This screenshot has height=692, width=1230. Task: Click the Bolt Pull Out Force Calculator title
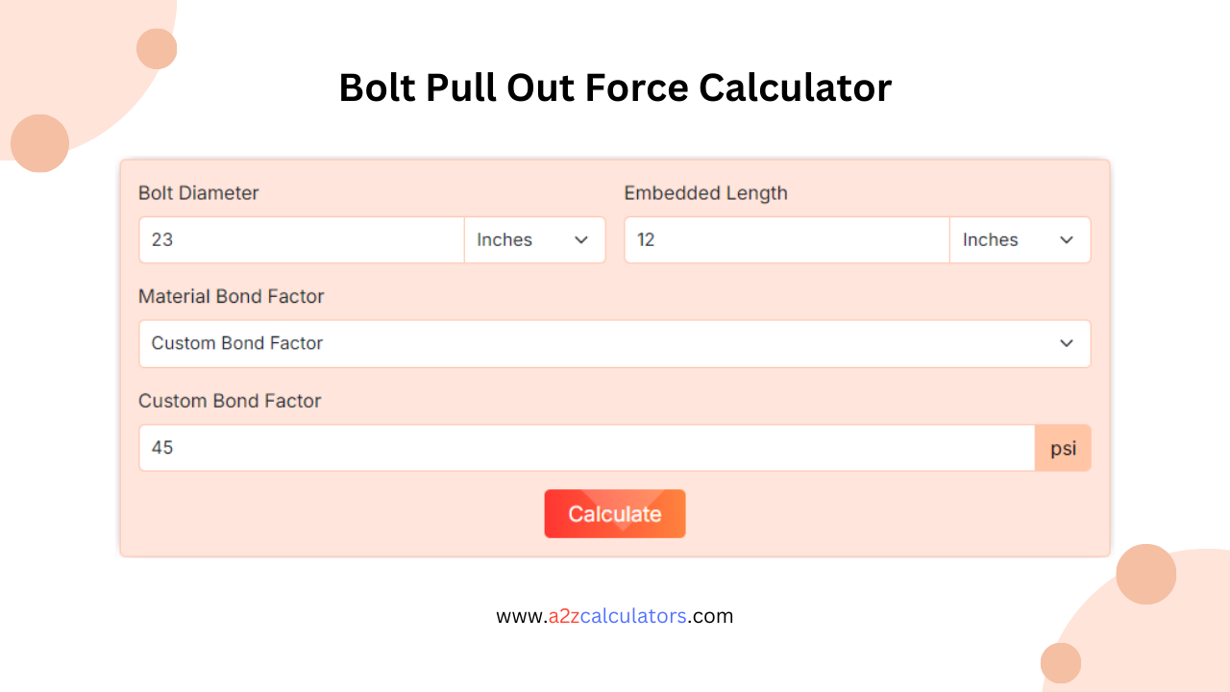click(x=615, y=87)
